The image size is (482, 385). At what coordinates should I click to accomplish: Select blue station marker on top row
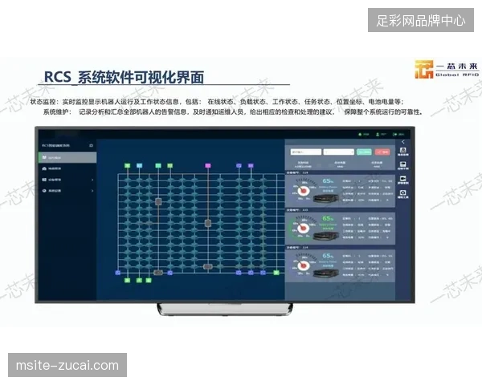[x=239, y=166]
